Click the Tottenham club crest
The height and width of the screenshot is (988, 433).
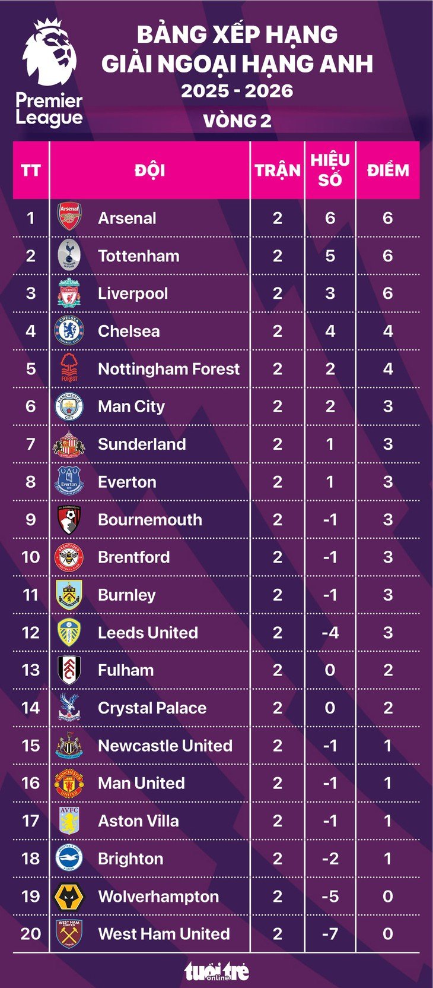point(69,255)
